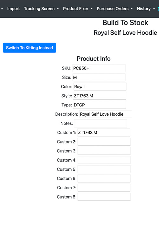
Task: Select the Custom 5 input field
Action: (104, 169)
